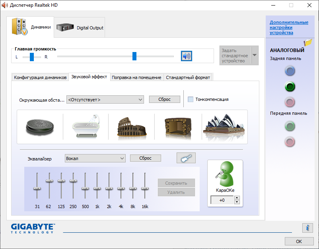Image resolution: width=319 pixels, height=249 pixels.
Task: Click the KaraOKe +0 value field
Action: (x=222, y=200)
